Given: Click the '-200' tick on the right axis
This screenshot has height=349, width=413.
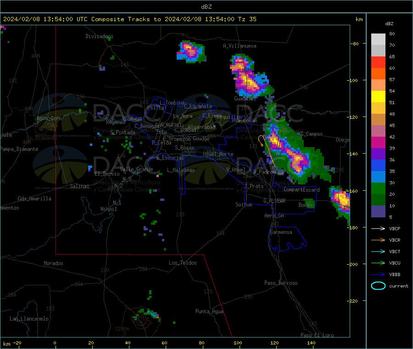Looking at the screenshot, I should (352, 264).
